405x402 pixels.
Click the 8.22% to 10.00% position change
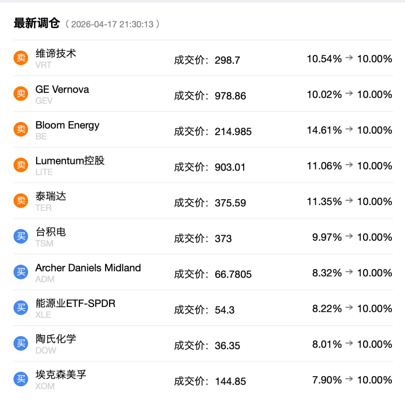352,309
